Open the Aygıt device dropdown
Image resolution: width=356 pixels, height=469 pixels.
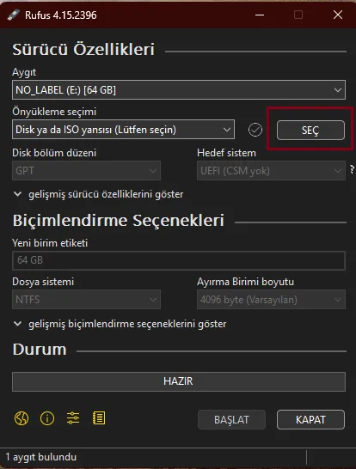pyautogui.click(x=179, y=89)
